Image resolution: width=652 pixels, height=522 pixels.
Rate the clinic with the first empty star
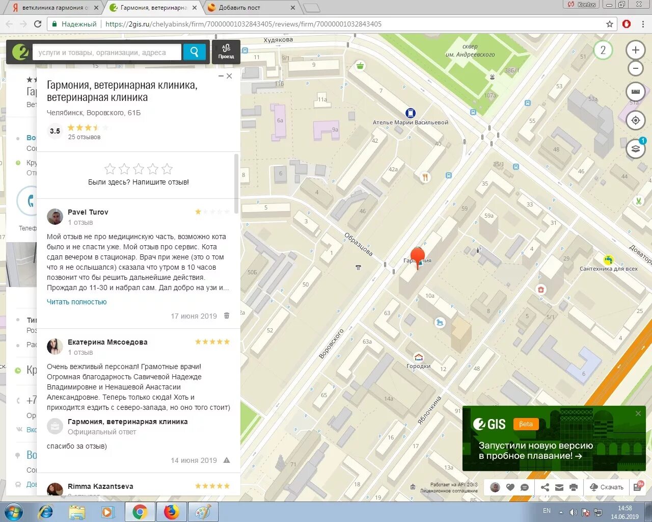tap(110, 169)
